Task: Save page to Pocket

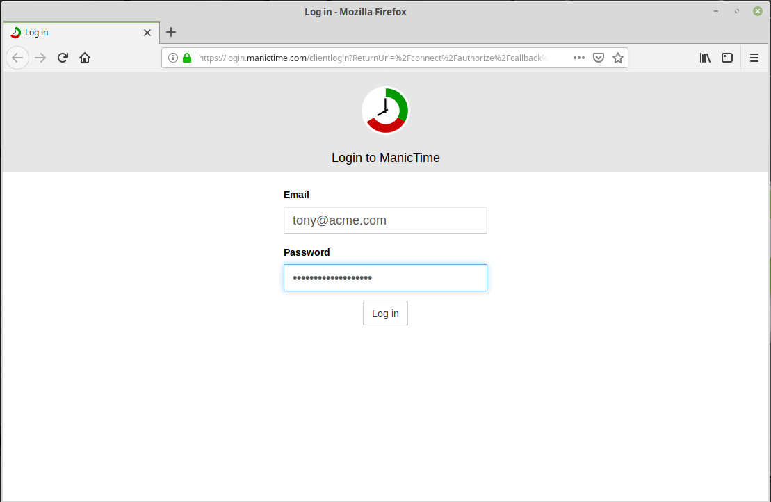Action: pyautogui.click(x=598, y=58)
